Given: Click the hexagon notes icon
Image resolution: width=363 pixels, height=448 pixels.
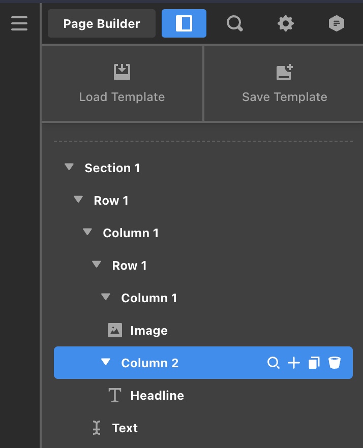Looking at the screenshot, I should point(336,23).
